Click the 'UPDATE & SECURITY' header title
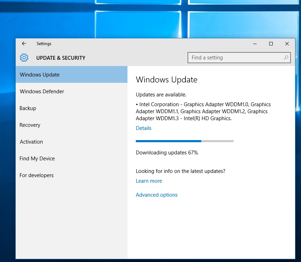This screenshot has height=262, width=301. pyautogui.click(x=61, y=58)
